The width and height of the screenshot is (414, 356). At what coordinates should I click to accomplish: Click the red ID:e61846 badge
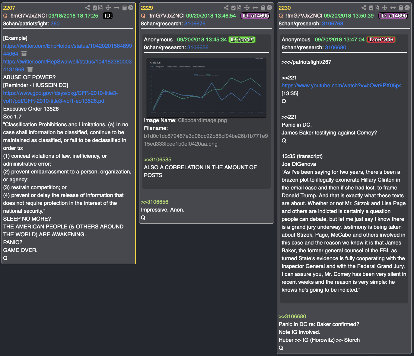(381, 40)
